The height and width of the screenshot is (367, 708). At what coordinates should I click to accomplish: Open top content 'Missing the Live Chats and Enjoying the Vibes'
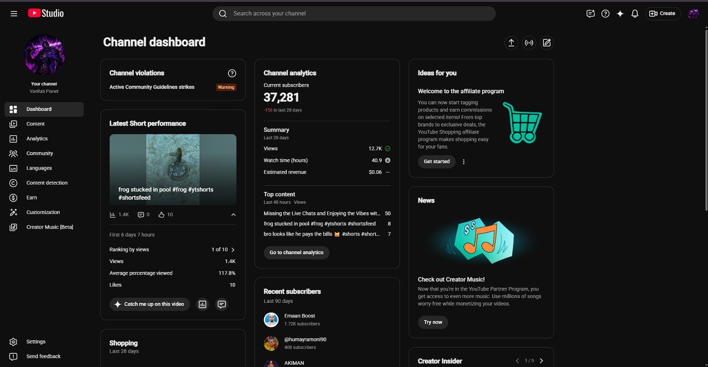322,214
